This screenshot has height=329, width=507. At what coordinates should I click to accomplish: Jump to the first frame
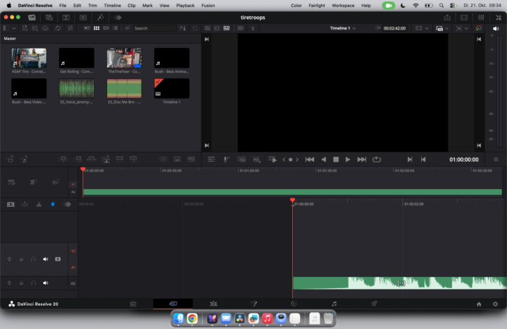[x=310, y=160]
